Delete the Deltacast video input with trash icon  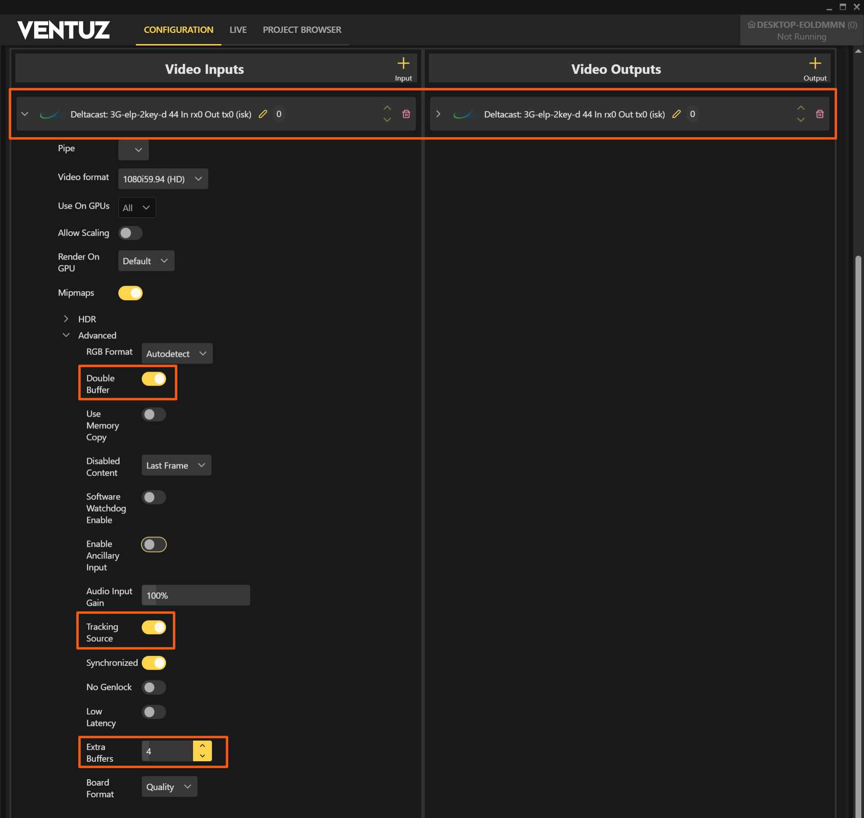(406, 114)
